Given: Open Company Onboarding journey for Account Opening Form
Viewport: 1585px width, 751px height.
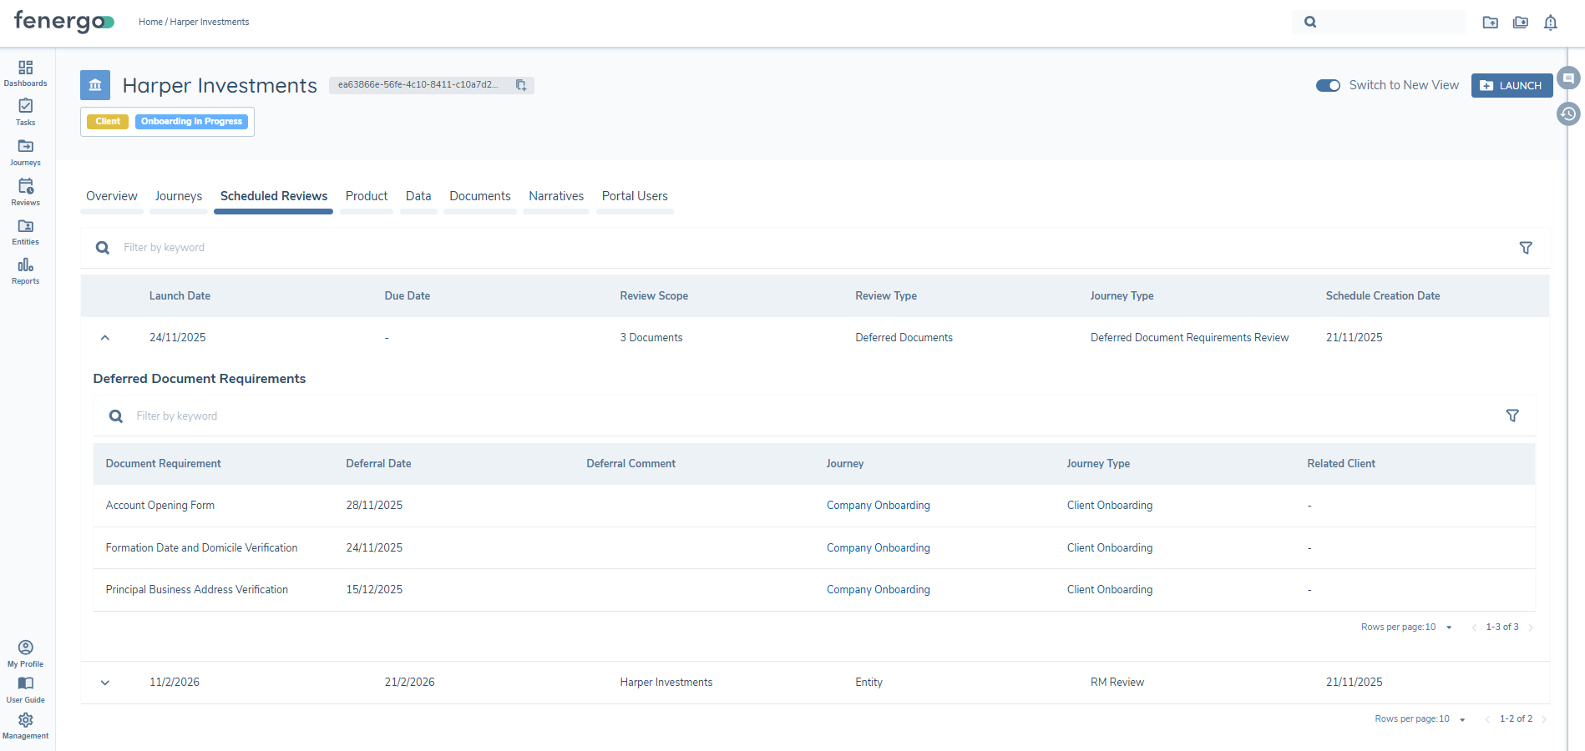Looking at the screenshot, I should click(x=878, y=505).
